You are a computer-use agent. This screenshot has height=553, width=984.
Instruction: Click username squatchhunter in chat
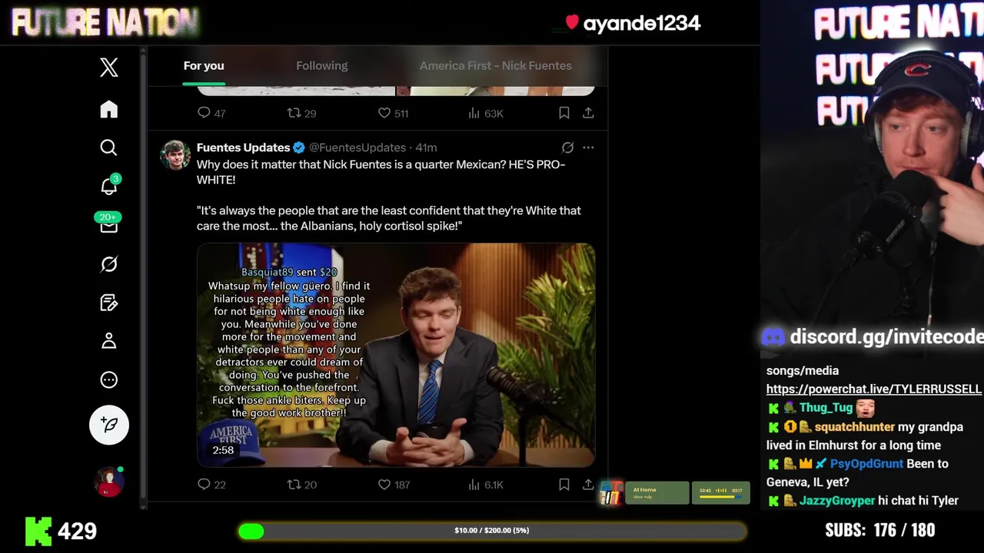[x=854, y=427]
